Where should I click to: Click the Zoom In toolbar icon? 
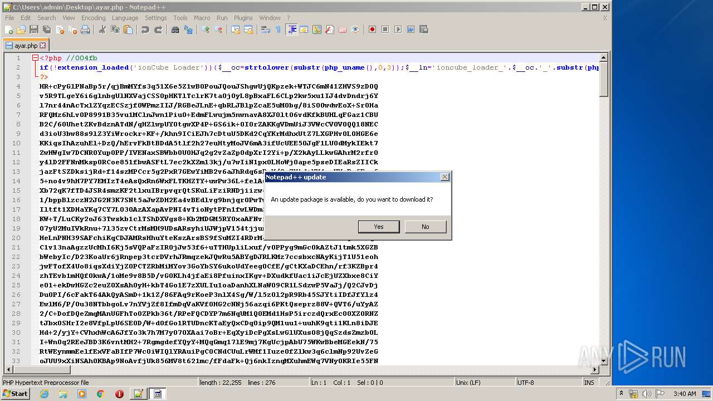pos(206,30)
